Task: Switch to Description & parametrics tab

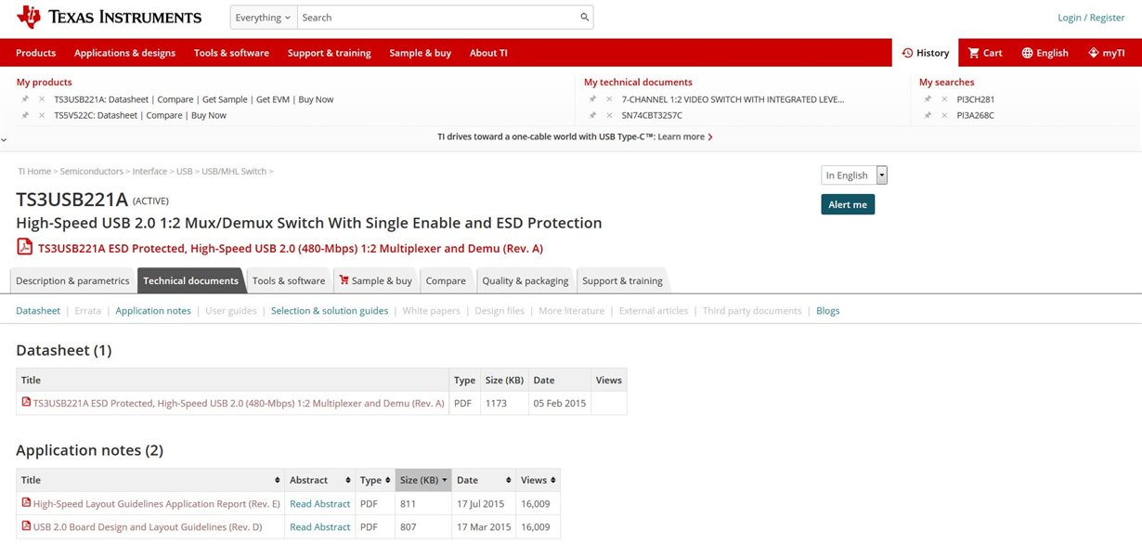Action: click(x=72, y=280)
